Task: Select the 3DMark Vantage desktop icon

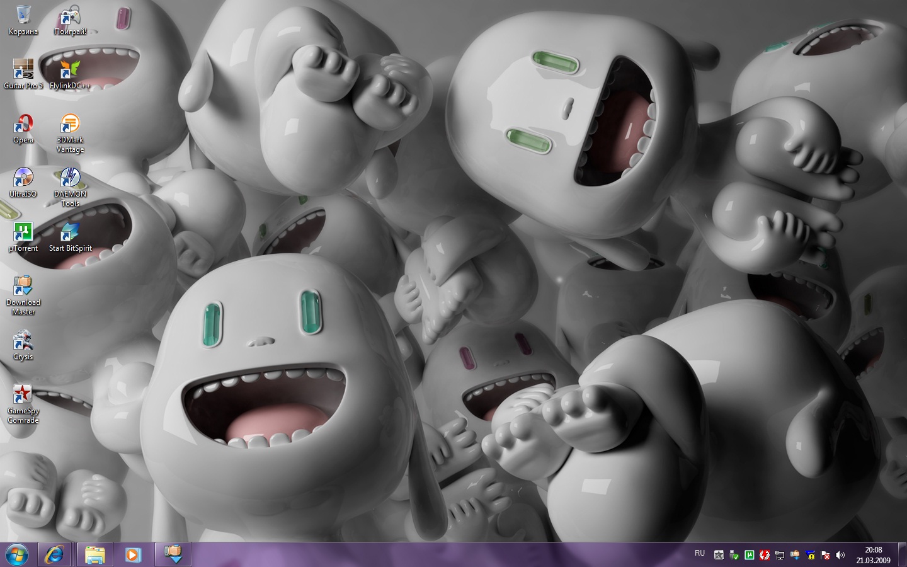Action: 70,124
